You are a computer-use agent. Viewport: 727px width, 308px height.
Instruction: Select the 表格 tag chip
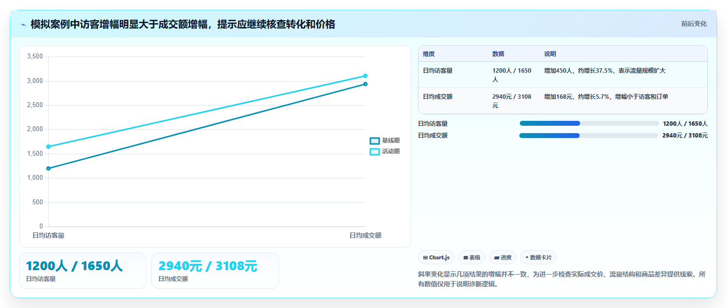(472, 257)
